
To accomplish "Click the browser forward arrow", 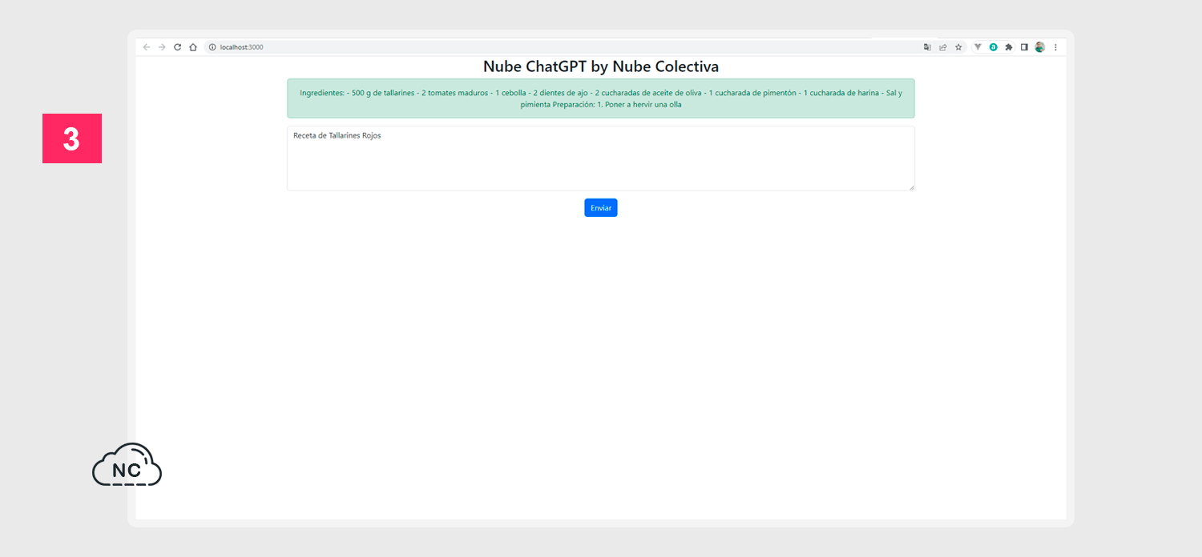I will [x=162, y=47].
